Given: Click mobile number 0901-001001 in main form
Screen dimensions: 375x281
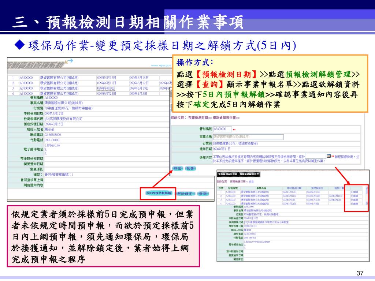Looking at the screenshot, I should click(53, 140).
